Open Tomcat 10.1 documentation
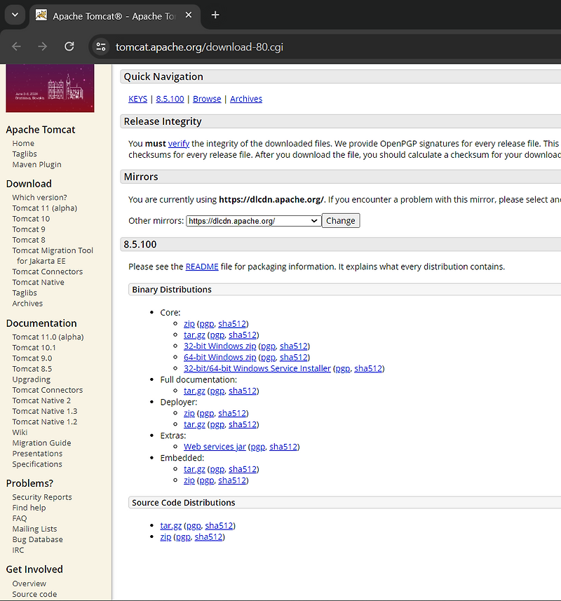561x601 pixels. point(34,348)
